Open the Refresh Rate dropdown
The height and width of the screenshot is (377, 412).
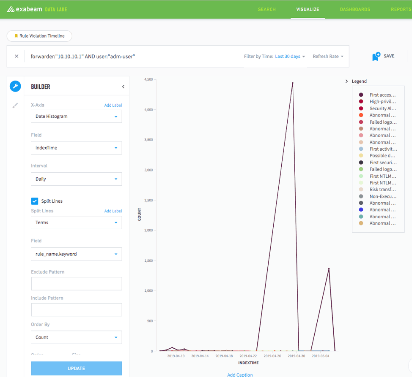[x=328, y=56]
